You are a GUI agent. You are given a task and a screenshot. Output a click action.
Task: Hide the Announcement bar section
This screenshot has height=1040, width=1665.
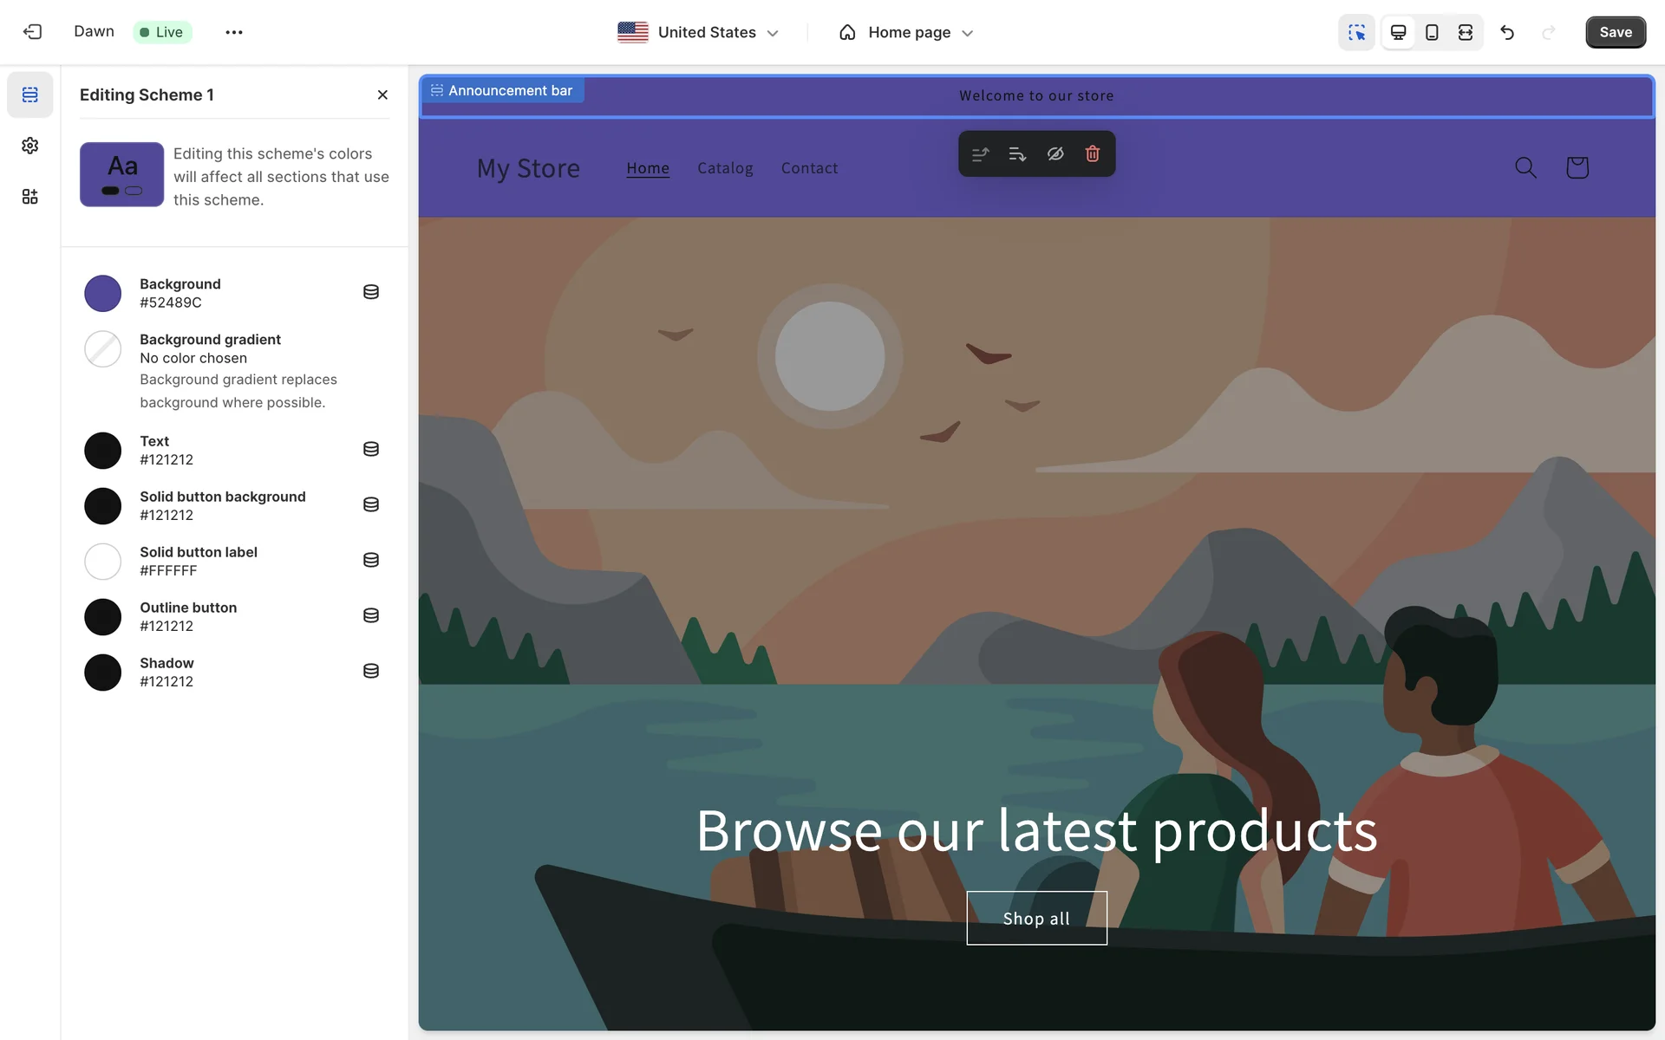pyautogui.click(x=1055, y=154)
